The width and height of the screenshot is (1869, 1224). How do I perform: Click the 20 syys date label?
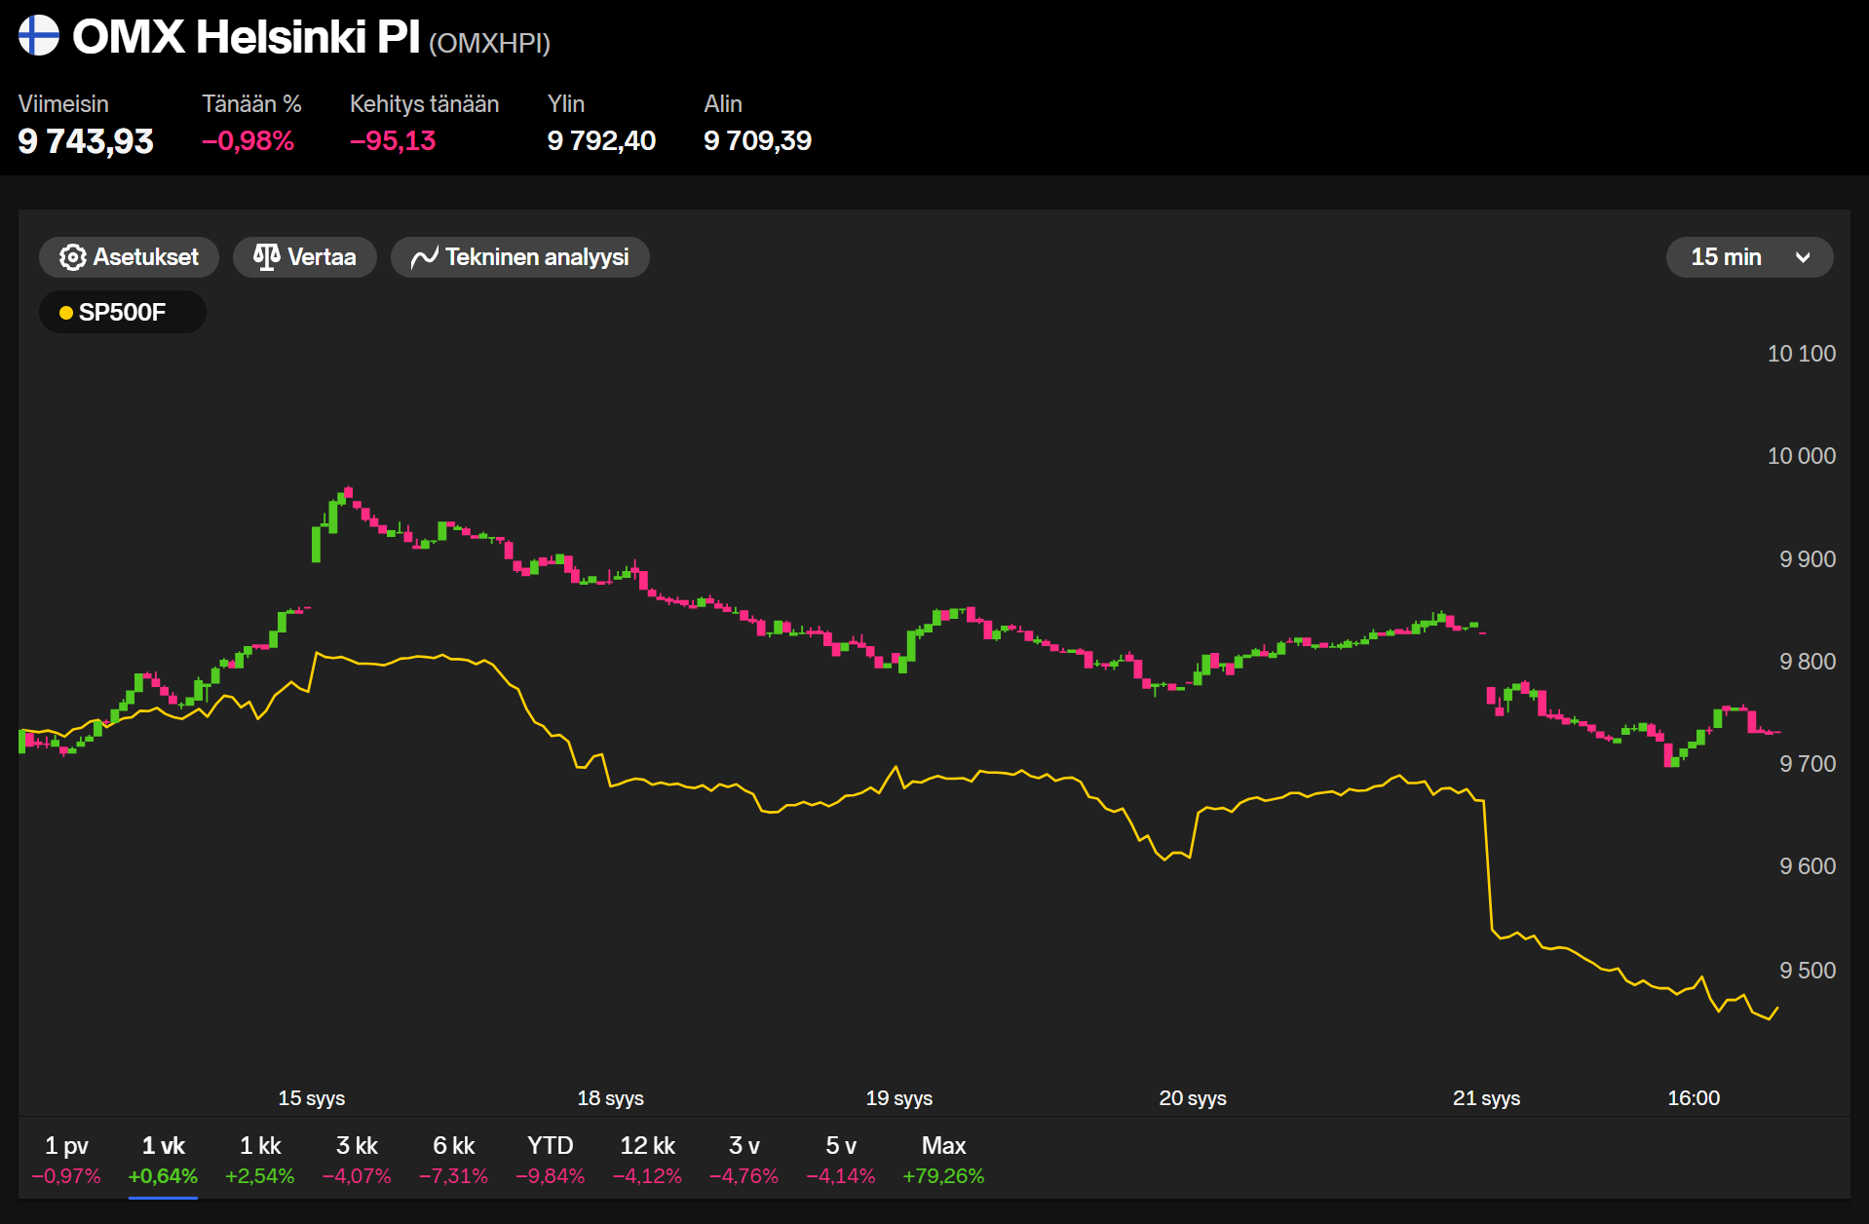pyautogui.click(x=1192, y=1098)
